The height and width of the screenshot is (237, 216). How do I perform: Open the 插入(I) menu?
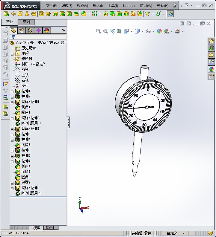click(x=98, y=6)
